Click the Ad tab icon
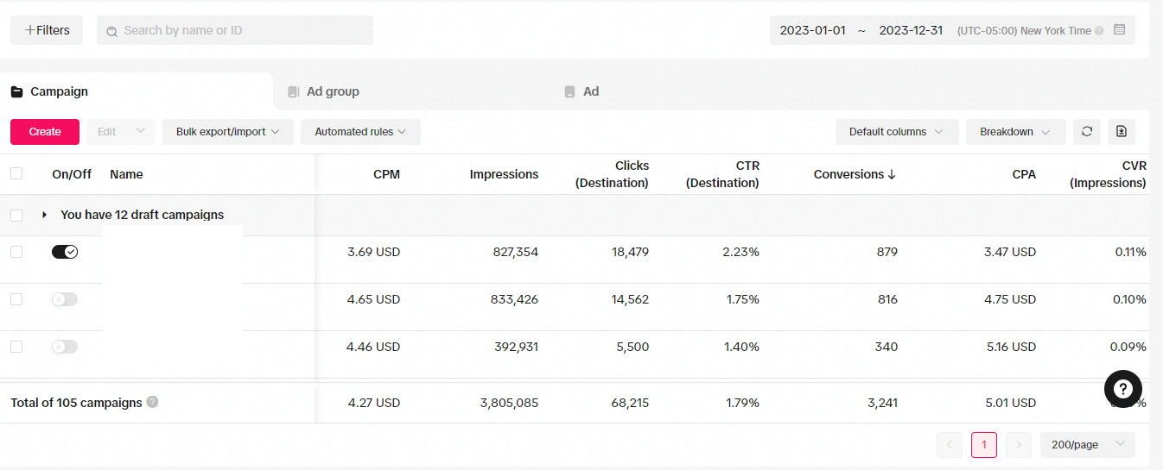This screenshot has width=1163, height=470. coord(569,91)
